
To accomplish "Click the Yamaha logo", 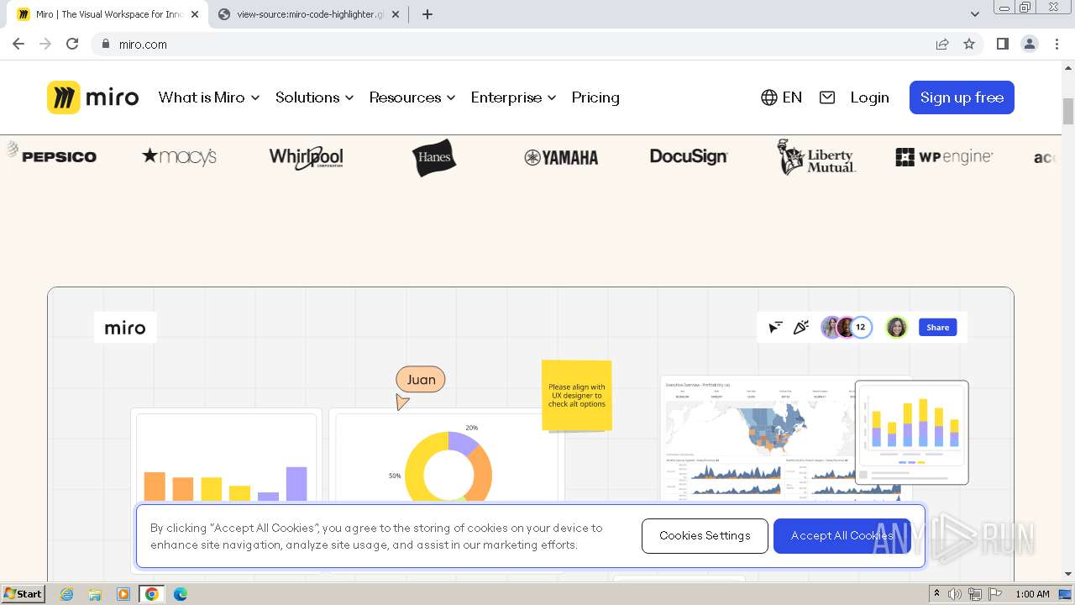I will pos(561,157).
